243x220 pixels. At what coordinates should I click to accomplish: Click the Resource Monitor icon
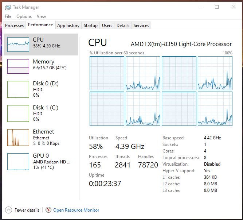(x=48, y=210)
